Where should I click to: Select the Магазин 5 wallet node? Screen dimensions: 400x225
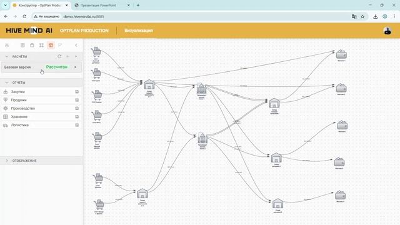coord(340,195)
